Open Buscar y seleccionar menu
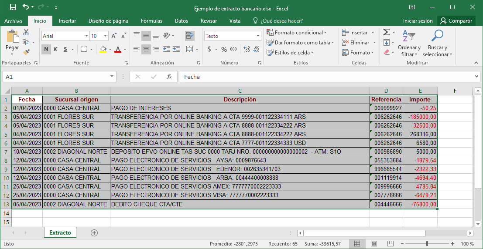Viewport: 483px width, 249px height. click(x=438, y=44)
